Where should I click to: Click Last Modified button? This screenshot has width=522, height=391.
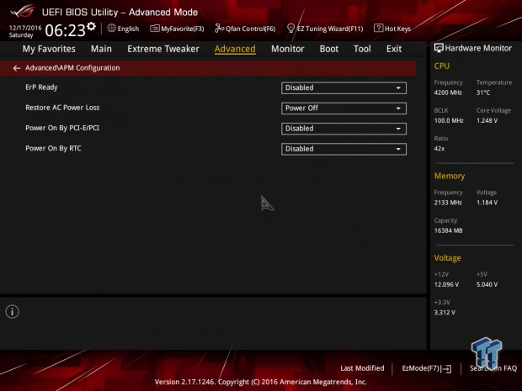point(362,368)
